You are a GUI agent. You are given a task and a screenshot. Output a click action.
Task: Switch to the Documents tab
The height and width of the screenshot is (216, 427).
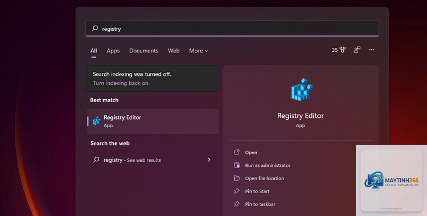tap(144, 51)
